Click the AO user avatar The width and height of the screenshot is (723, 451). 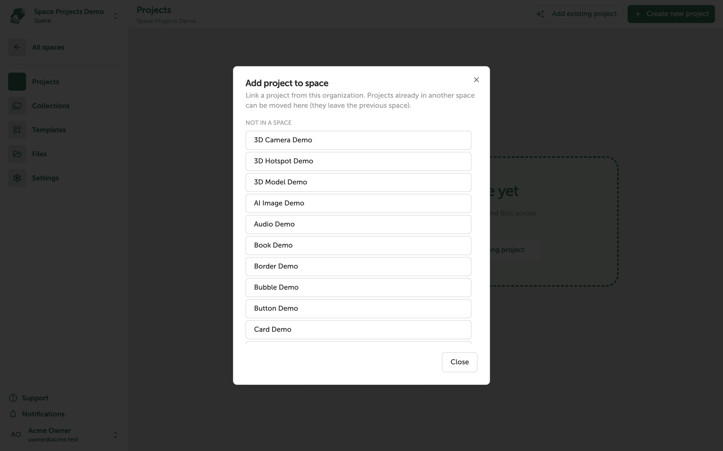[16, 435]
